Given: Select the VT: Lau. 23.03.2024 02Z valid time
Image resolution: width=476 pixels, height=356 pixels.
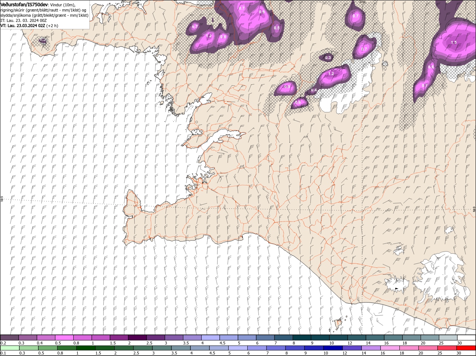Looking at the screenshot, I should 23,26.
